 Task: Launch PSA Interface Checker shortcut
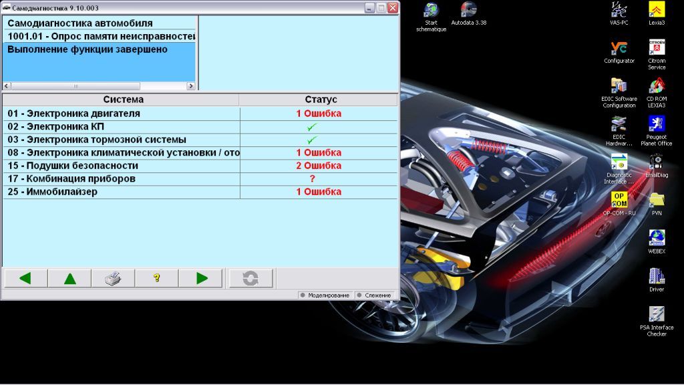coord(657,321)
